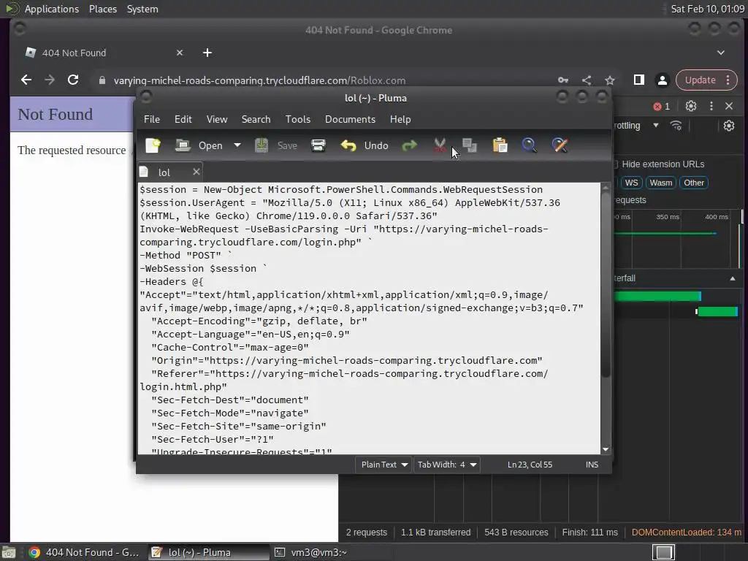Click the Copy icon in Pluma toolbar
This screenshot has height=561, width=748.
click(x=470, y=145)
